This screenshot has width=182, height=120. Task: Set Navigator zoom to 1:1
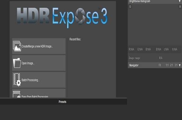click(167, 65)
